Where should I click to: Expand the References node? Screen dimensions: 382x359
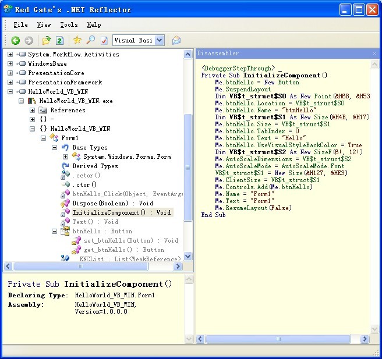(32, 110)
